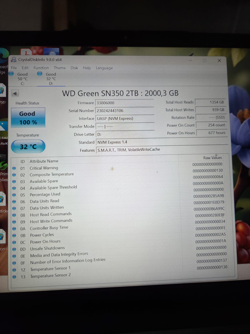Click status dot beside Power Cycles
Screen dimensions: 250x334
(x=14, y=235)
